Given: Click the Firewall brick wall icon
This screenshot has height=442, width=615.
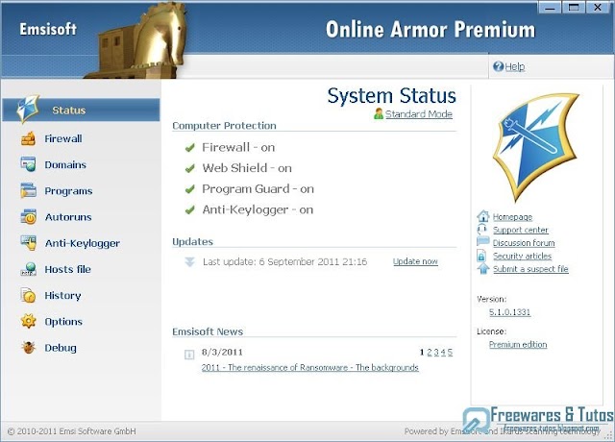Looking at the screenshot, I should 28,138.
